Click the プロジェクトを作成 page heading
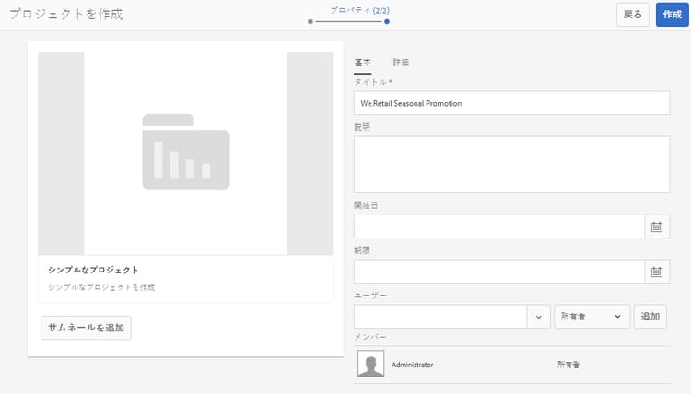 tap(66, 15)
